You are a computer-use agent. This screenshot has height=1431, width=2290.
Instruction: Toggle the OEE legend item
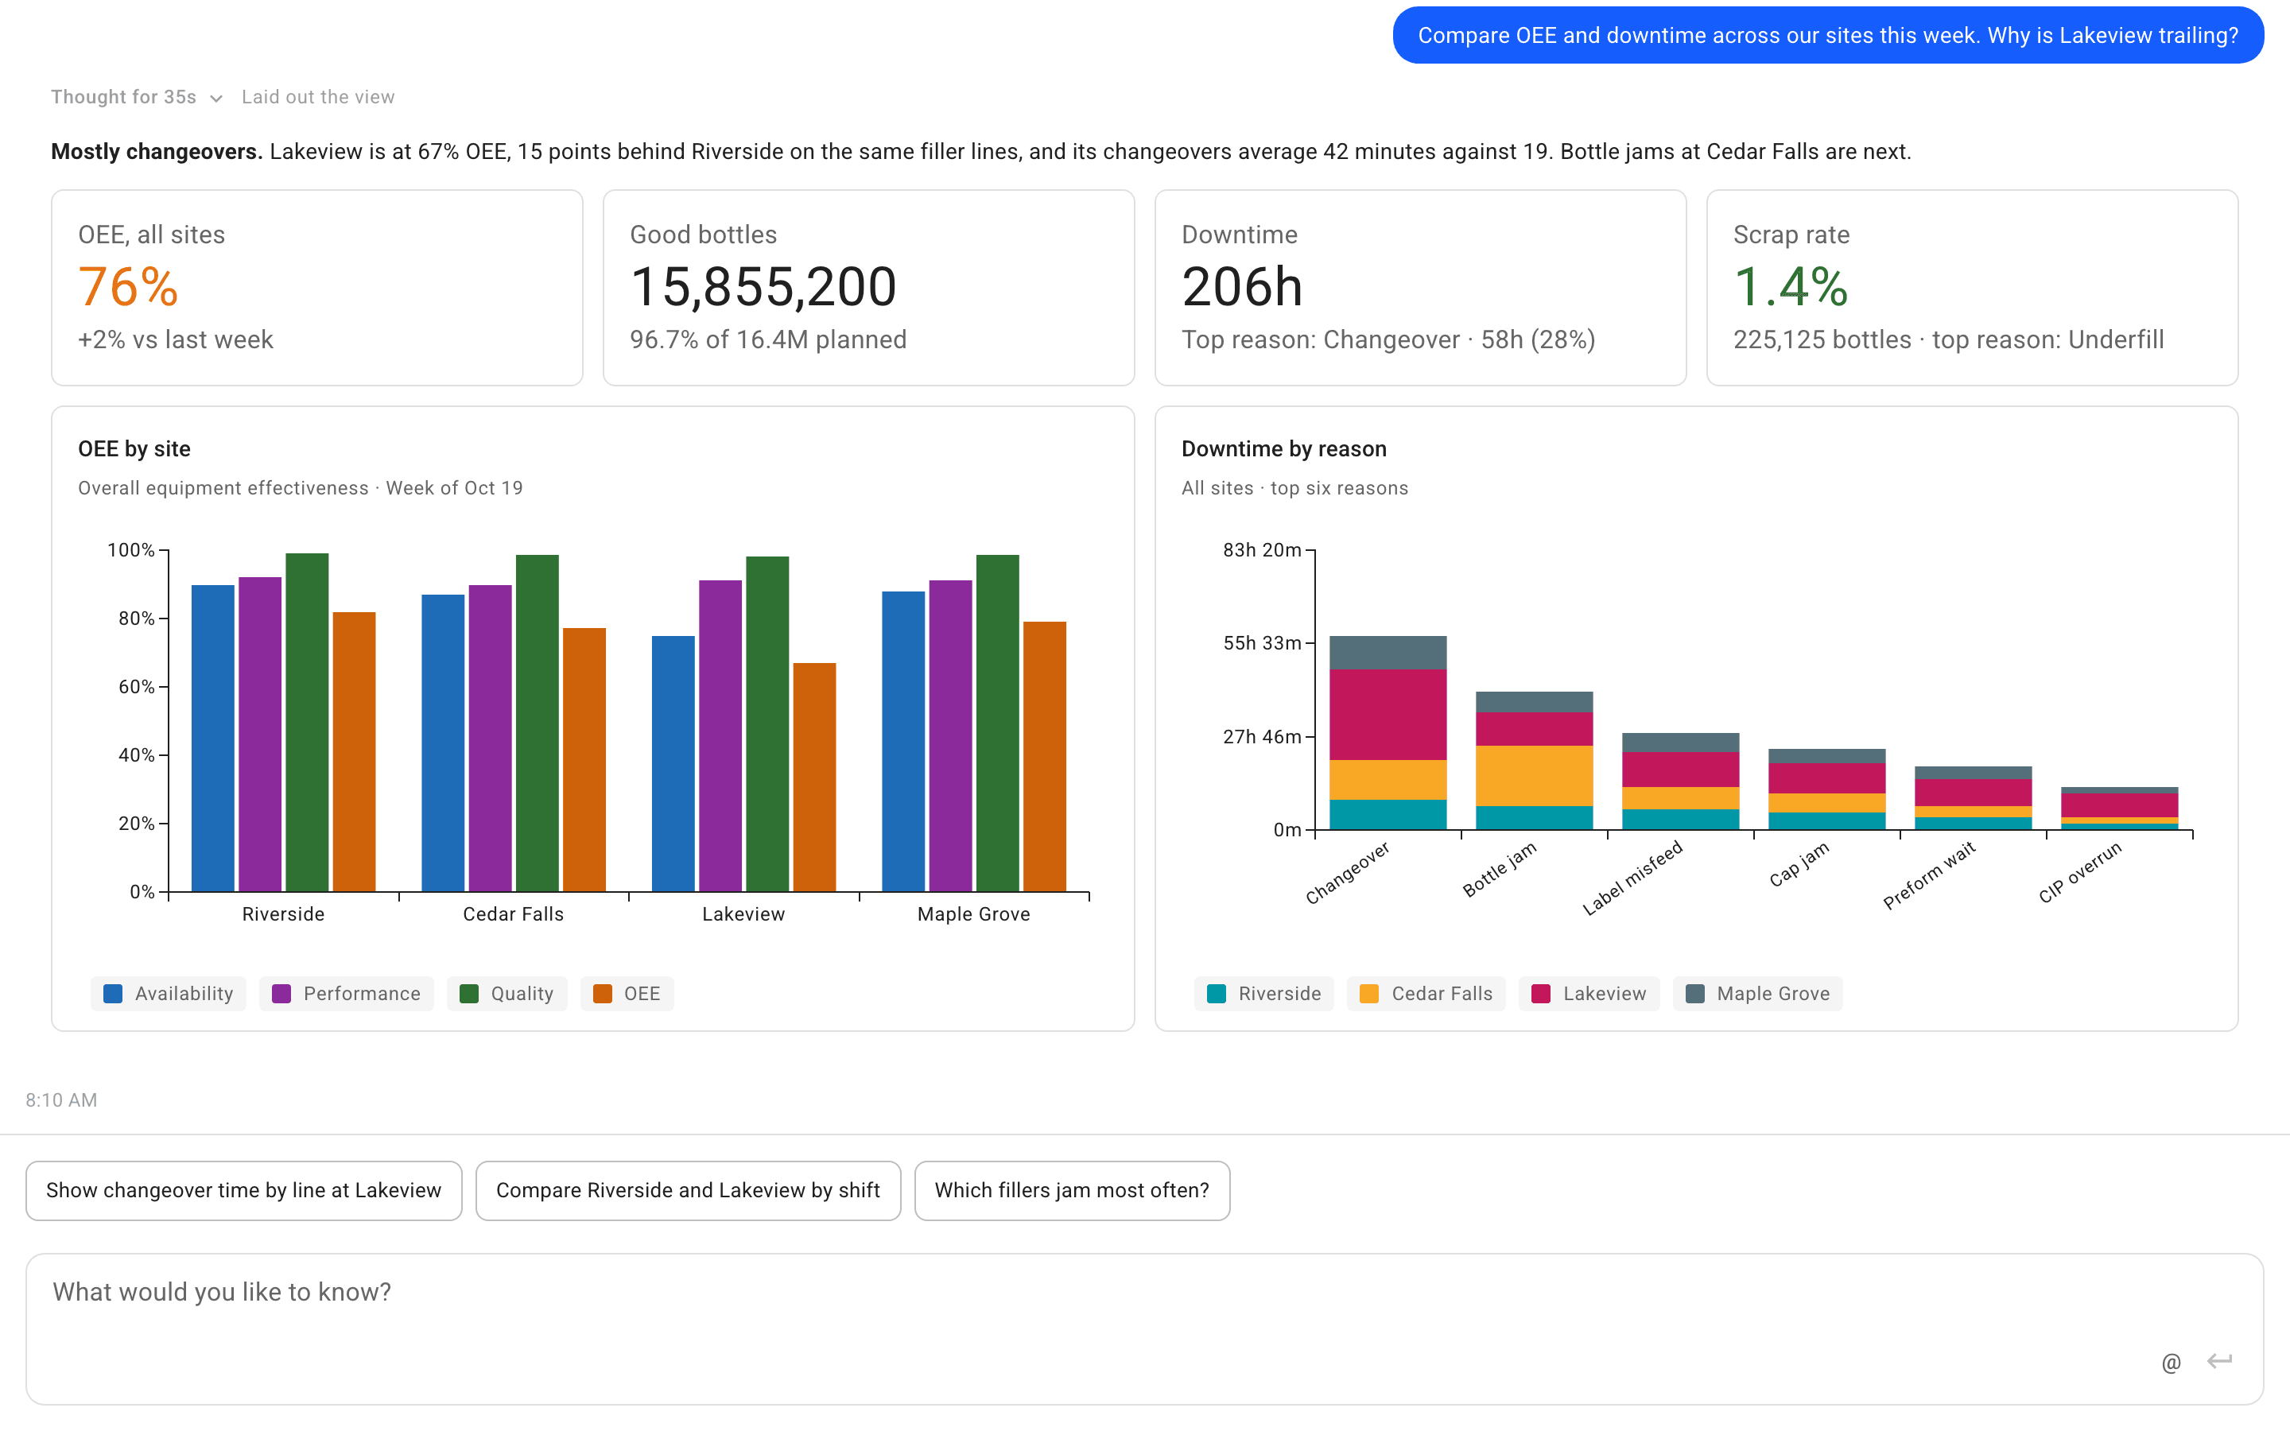(x=627, y=994)
